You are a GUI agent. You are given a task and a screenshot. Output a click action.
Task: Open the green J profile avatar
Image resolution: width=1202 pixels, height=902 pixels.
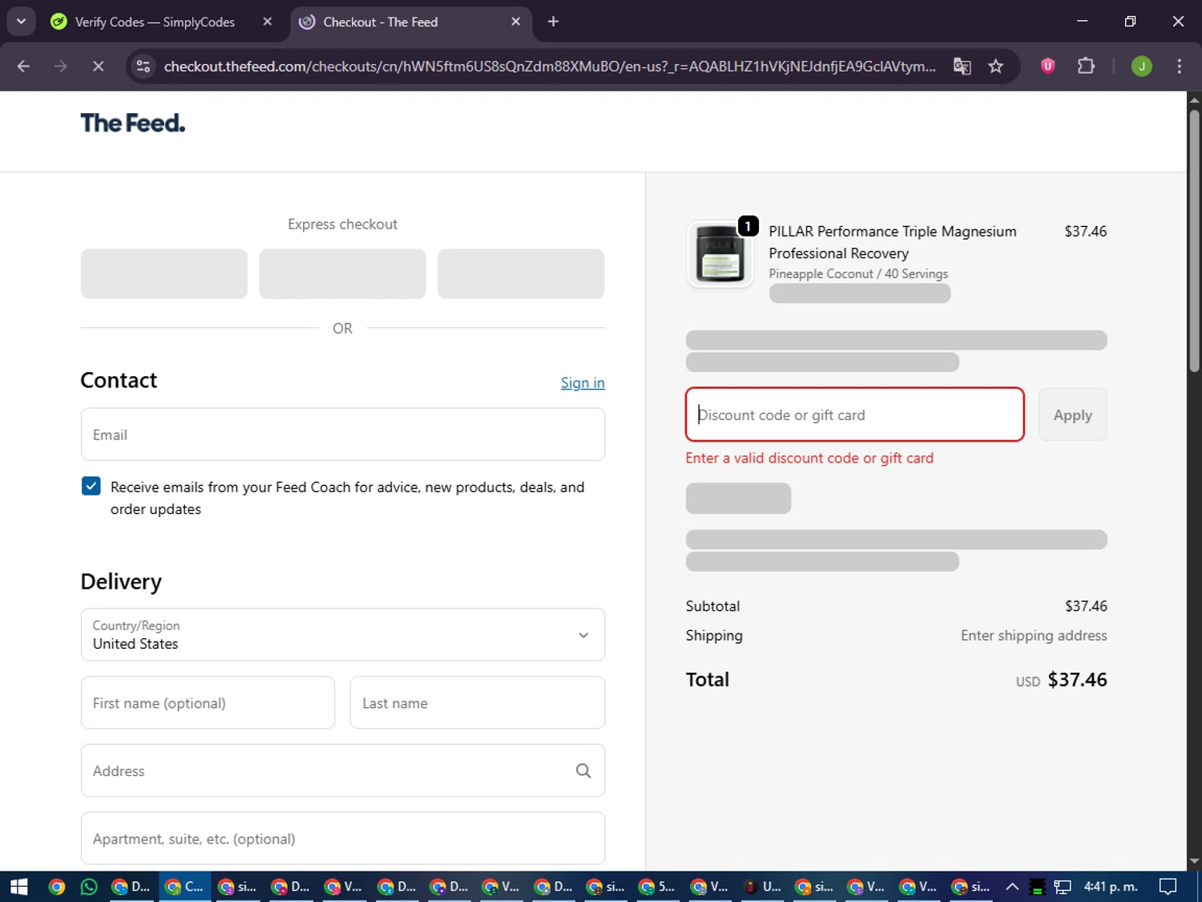pyautogui.click(x=1141, y=67)
